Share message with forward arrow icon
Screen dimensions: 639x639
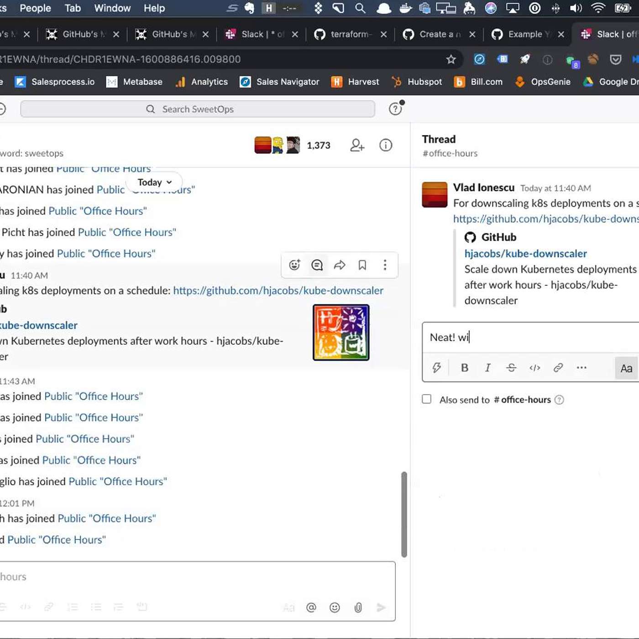point(340,265)
